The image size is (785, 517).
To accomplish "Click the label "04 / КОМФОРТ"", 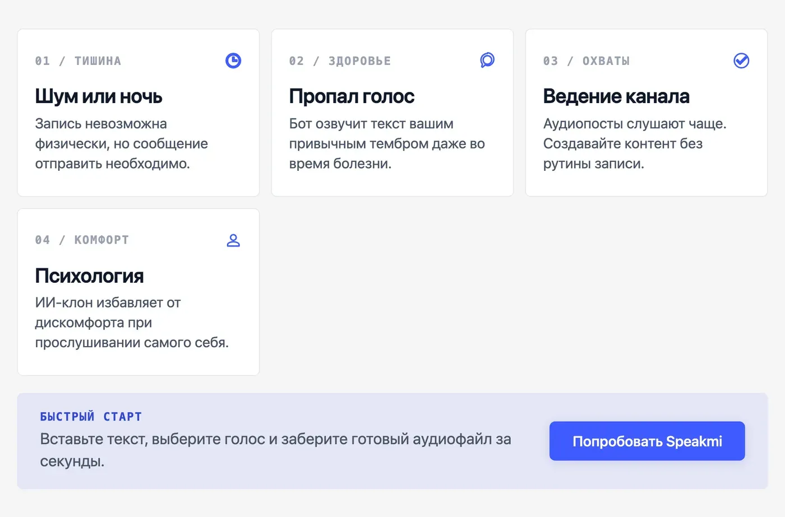I will (x=82, y=240).
